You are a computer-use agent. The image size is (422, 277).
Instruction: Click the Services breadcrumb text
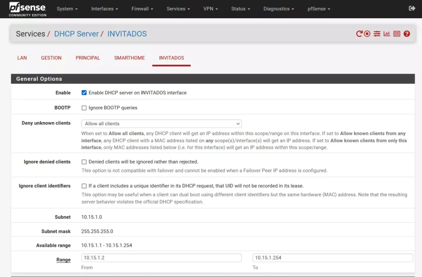[x=30, y=34]
